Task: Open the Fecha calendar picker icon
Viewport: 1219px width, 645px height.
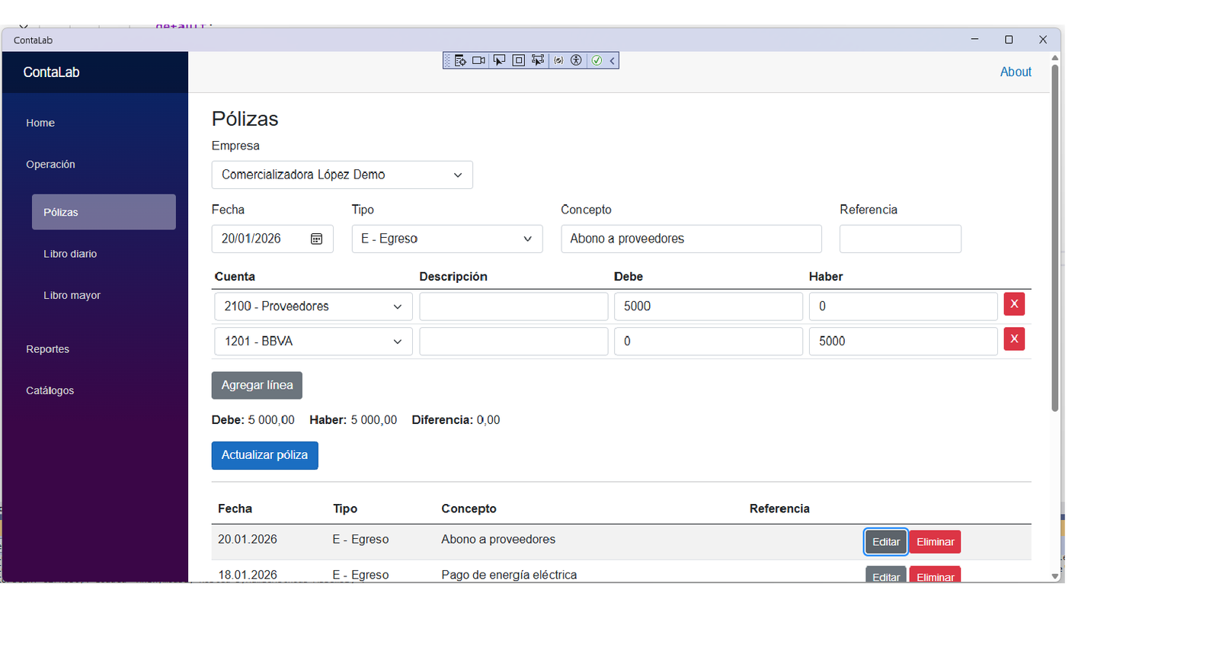Action: tap(317, 239)
